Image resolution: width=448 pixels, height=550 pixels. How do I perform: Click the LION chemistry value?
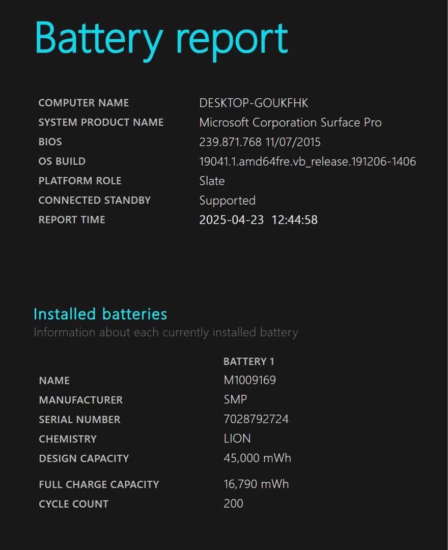237,438
